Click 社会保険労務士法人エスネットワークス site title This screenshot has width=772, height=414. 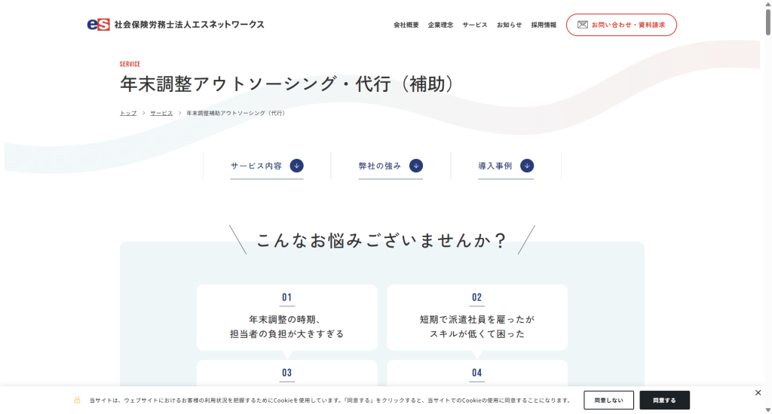click(x=189, y=25)
